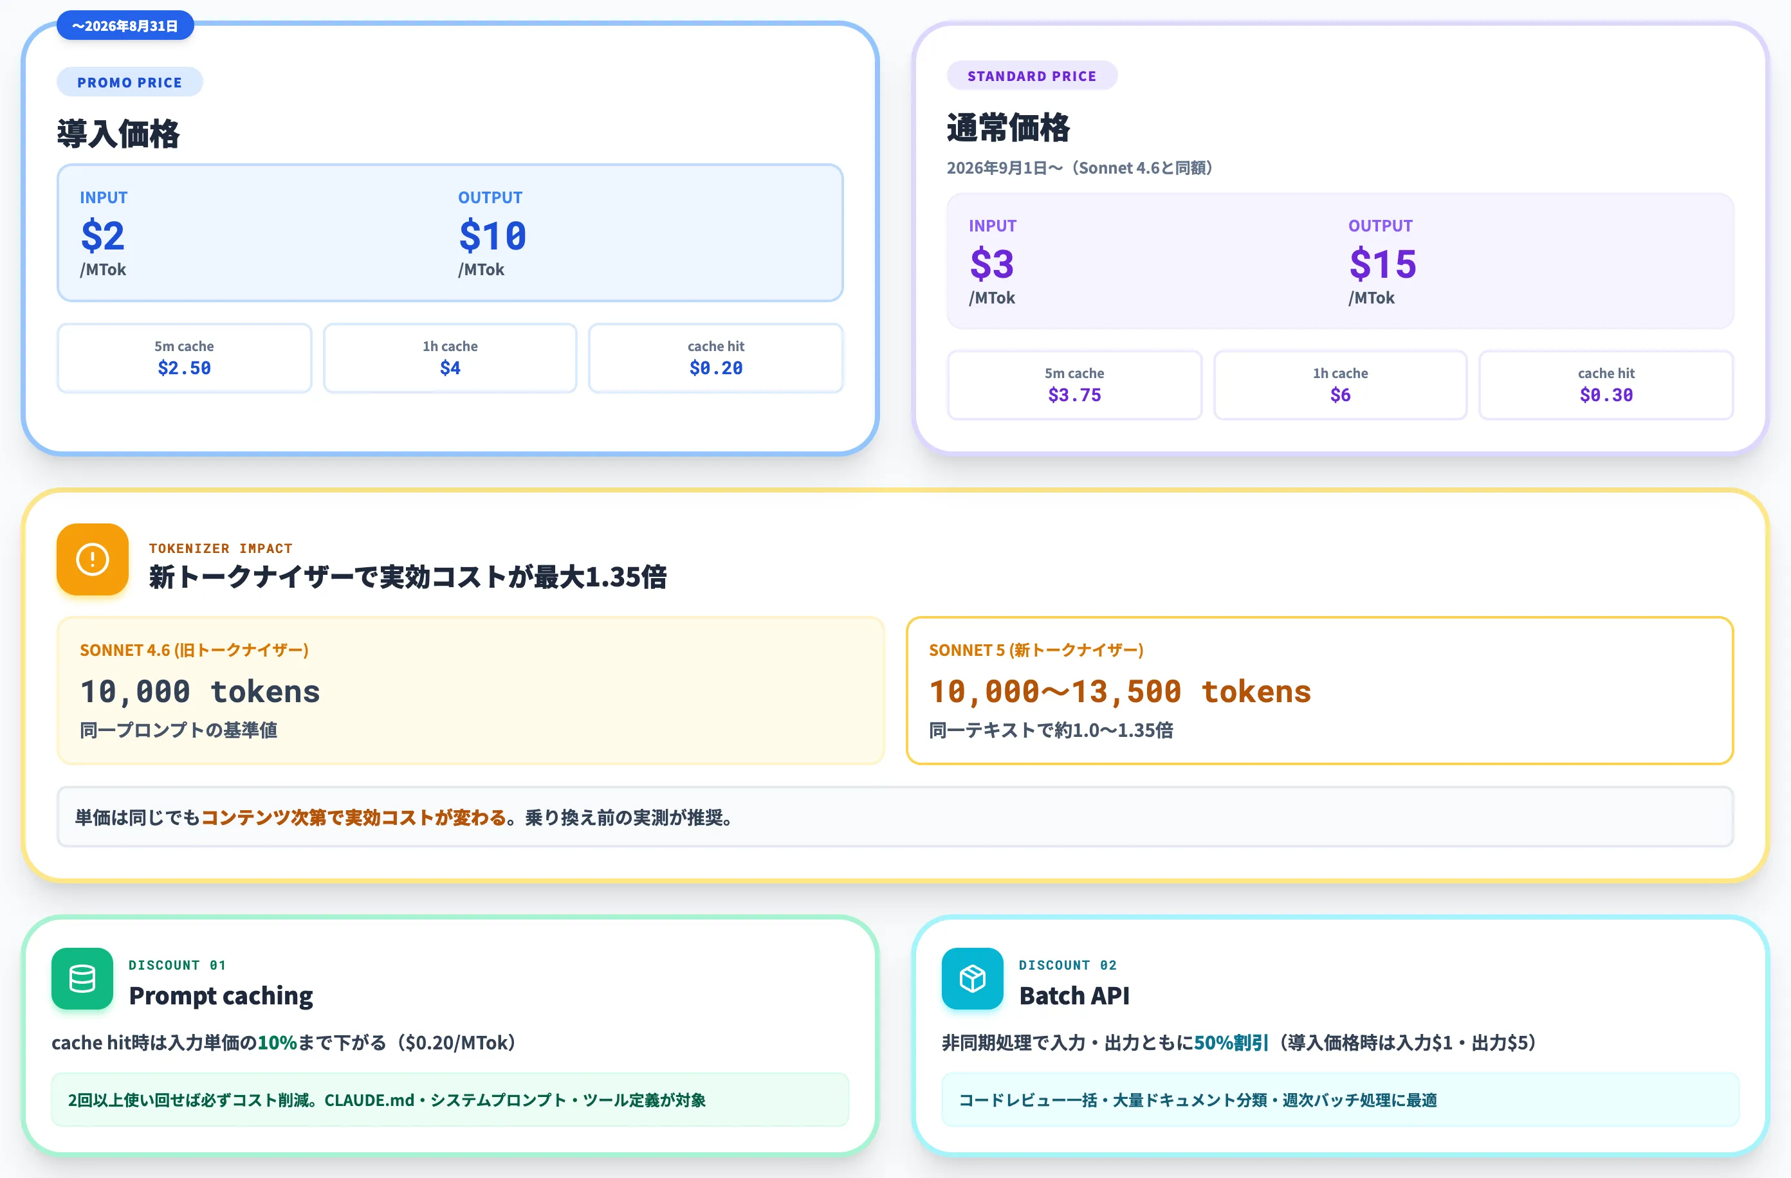Select the 導入価格 heading
This screenshot has width=1791, height=1178.
coord(118,134)
